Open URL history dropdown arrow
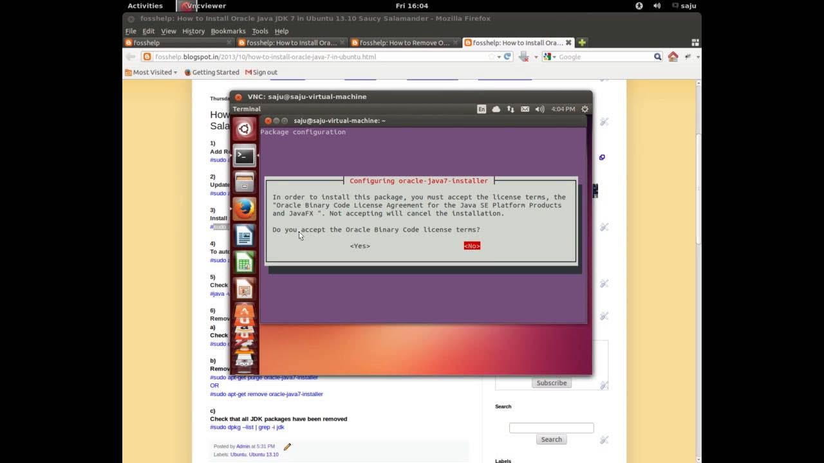824x463 pixels. point(499,57)
